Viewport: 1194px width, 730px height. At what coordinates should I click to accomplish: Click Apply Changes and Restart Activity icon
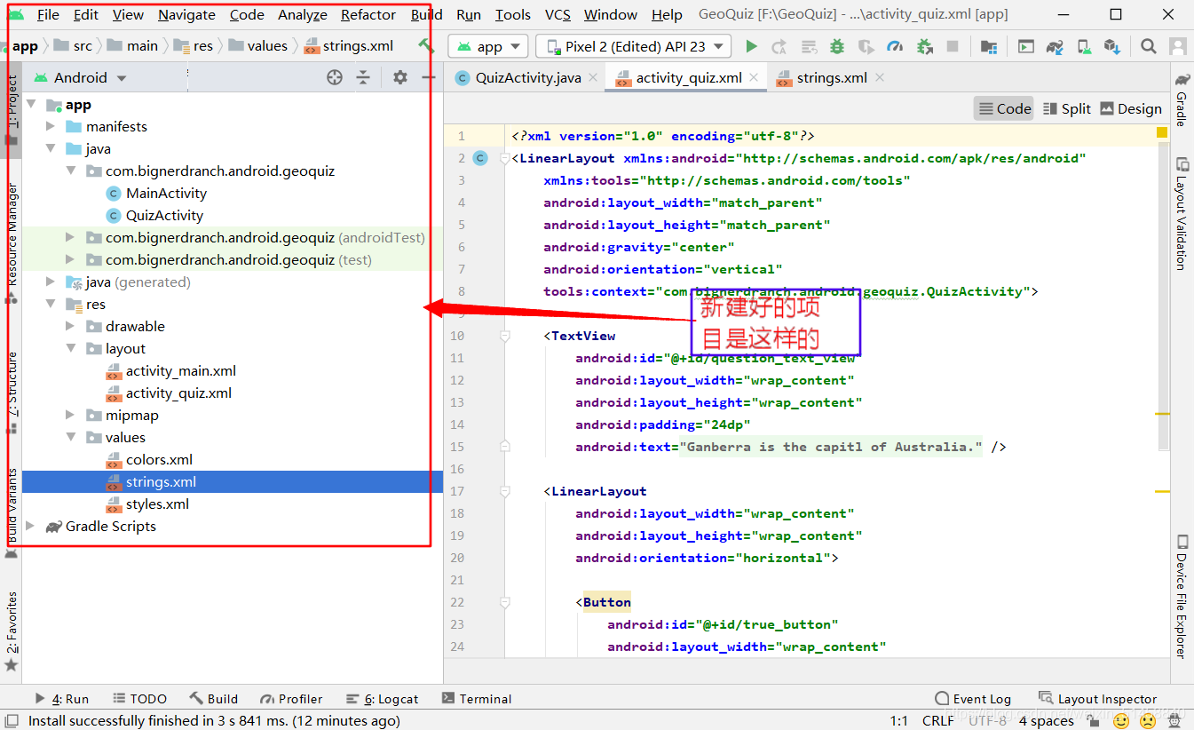tap(779, 46)
